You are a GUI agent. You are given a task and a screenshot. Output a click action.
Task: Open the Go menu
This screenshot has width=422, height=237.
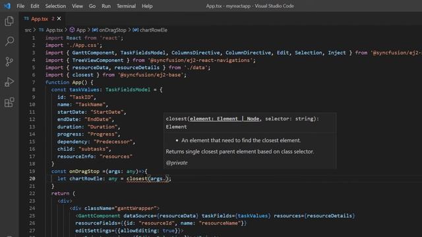click(x=92, y=6)
